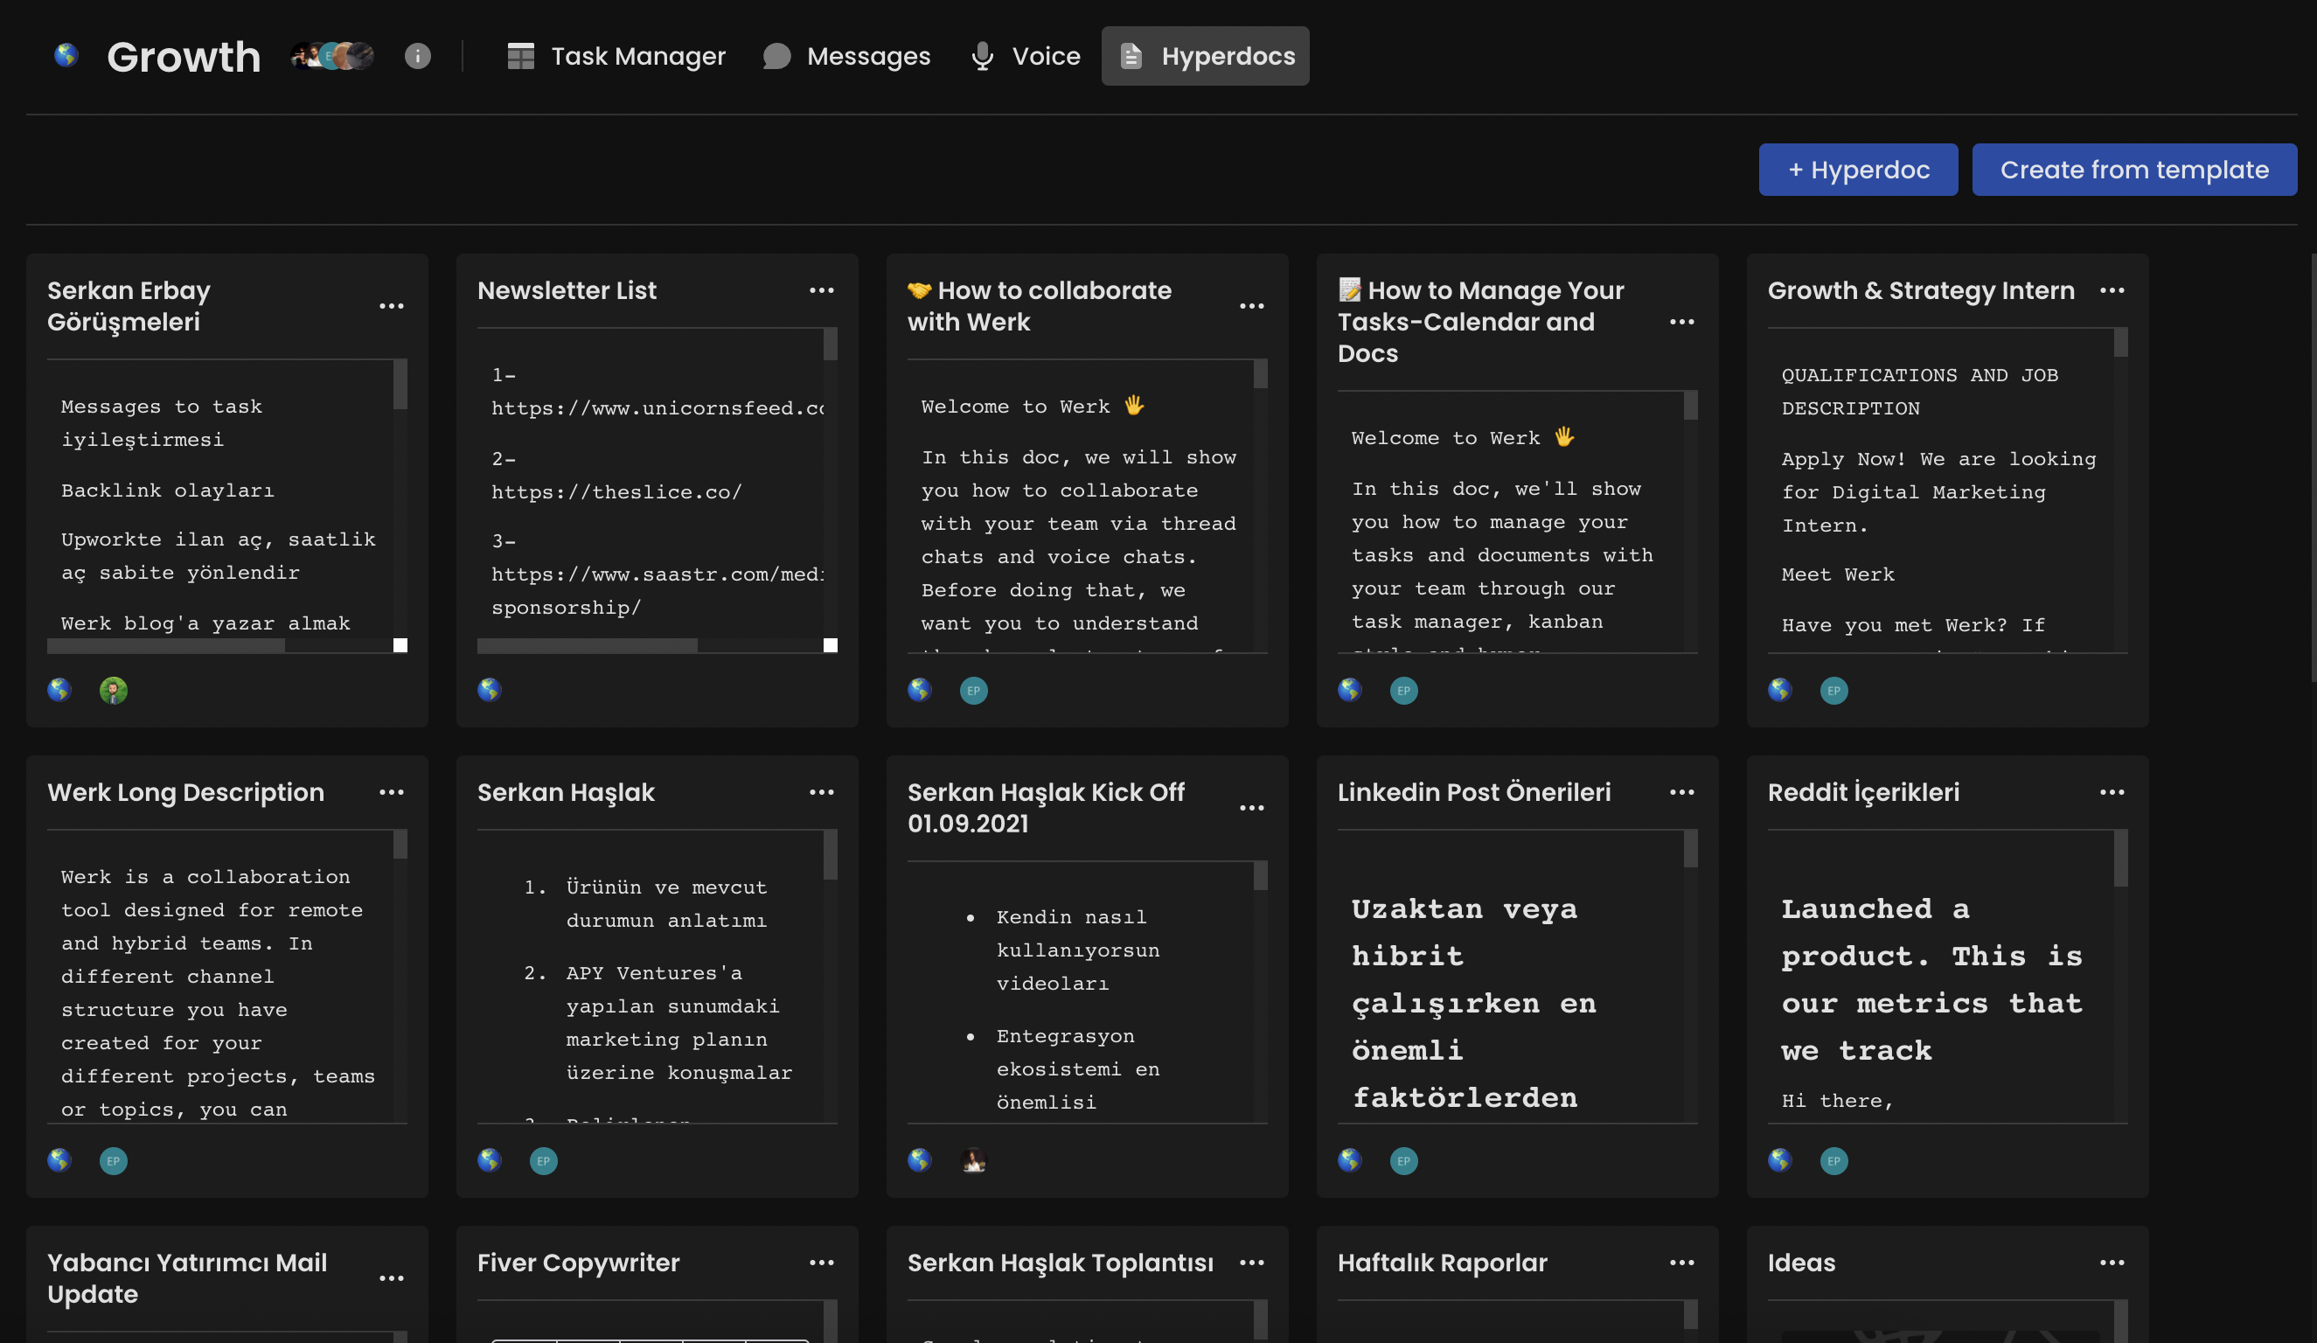Click 'Backlink olayları' line in first card

tap(167, 490)
